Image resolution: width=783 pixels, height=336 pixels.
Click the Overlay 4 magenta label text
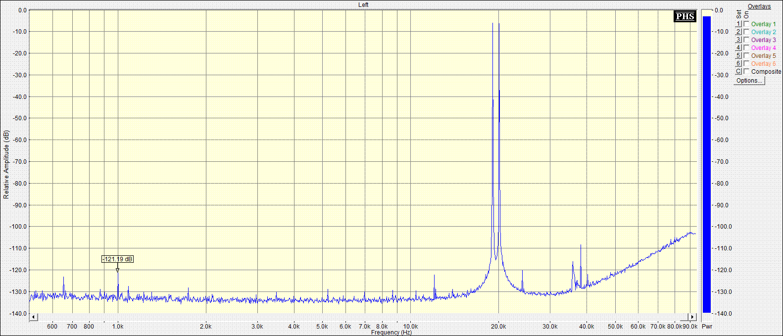click(763, 48)
